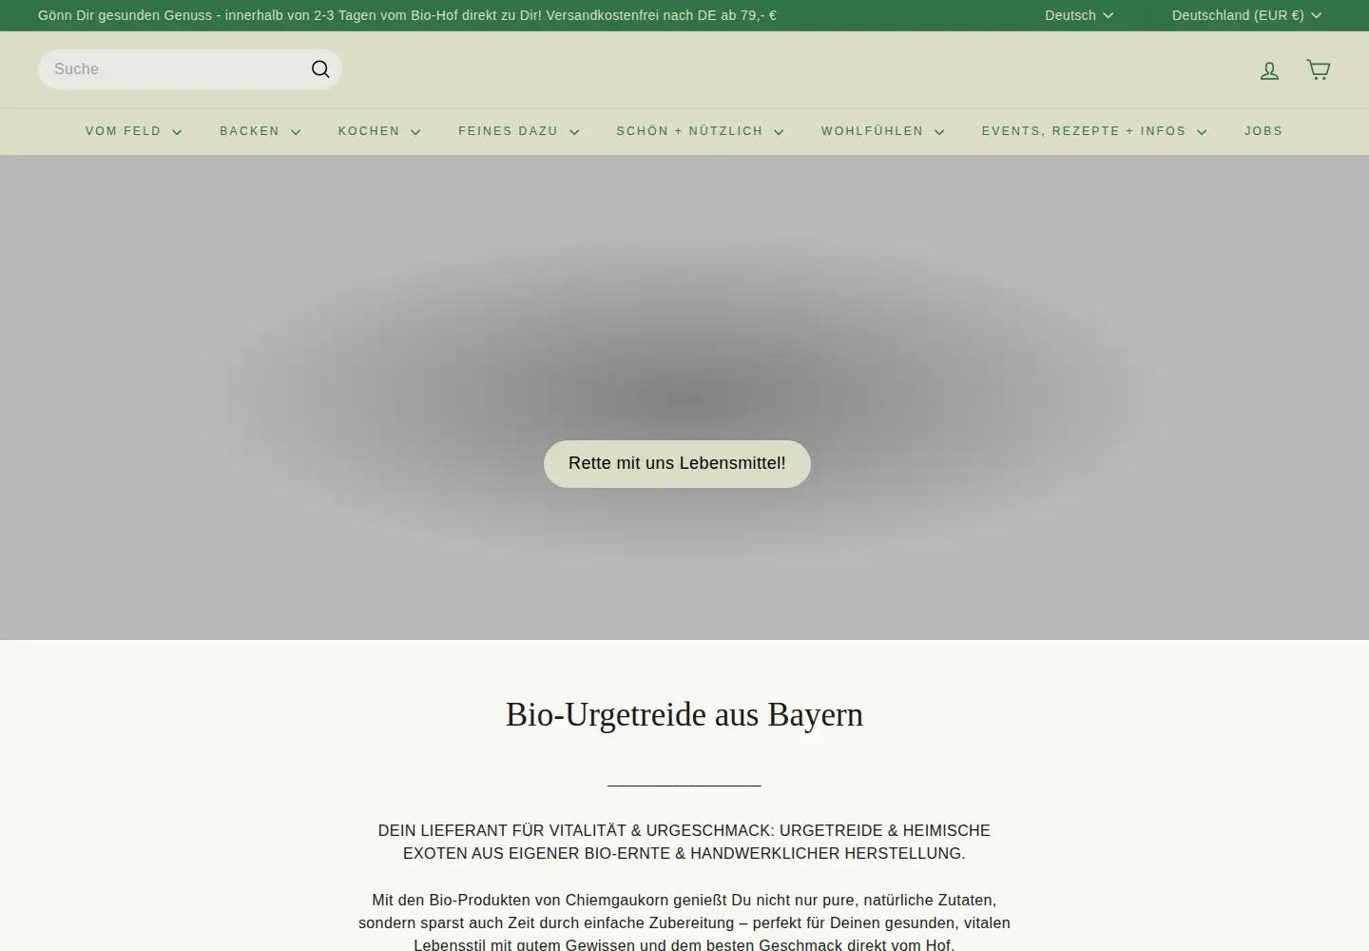Expand the BACKEN menu
The width and height of the screenshot is (1369, 951).
point(260,131)
